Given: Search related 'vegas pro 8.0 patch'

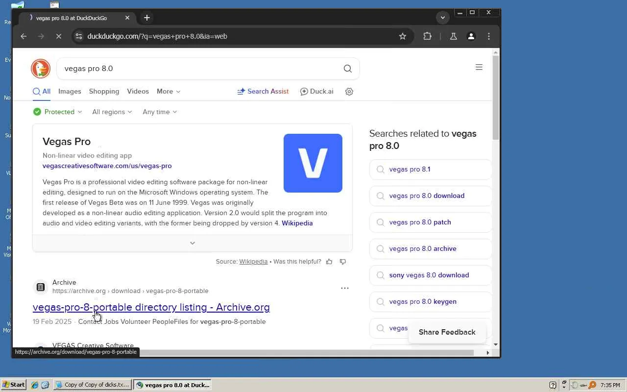Looking at the screenshot, I should click(431, 222).
